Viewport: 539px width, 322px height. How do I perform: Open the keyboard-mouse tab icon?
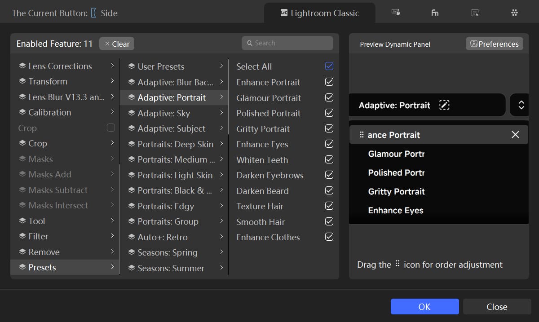tap(396, 13)
